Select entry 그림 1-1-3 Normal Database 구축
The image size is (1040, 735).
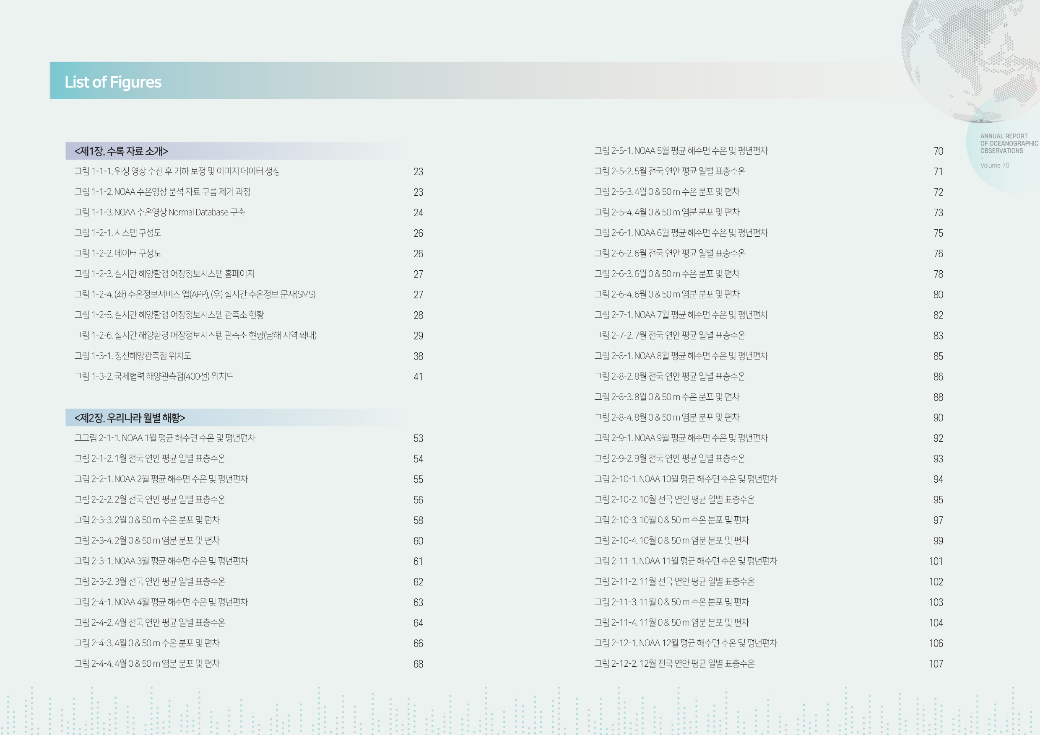click(159, 212)
